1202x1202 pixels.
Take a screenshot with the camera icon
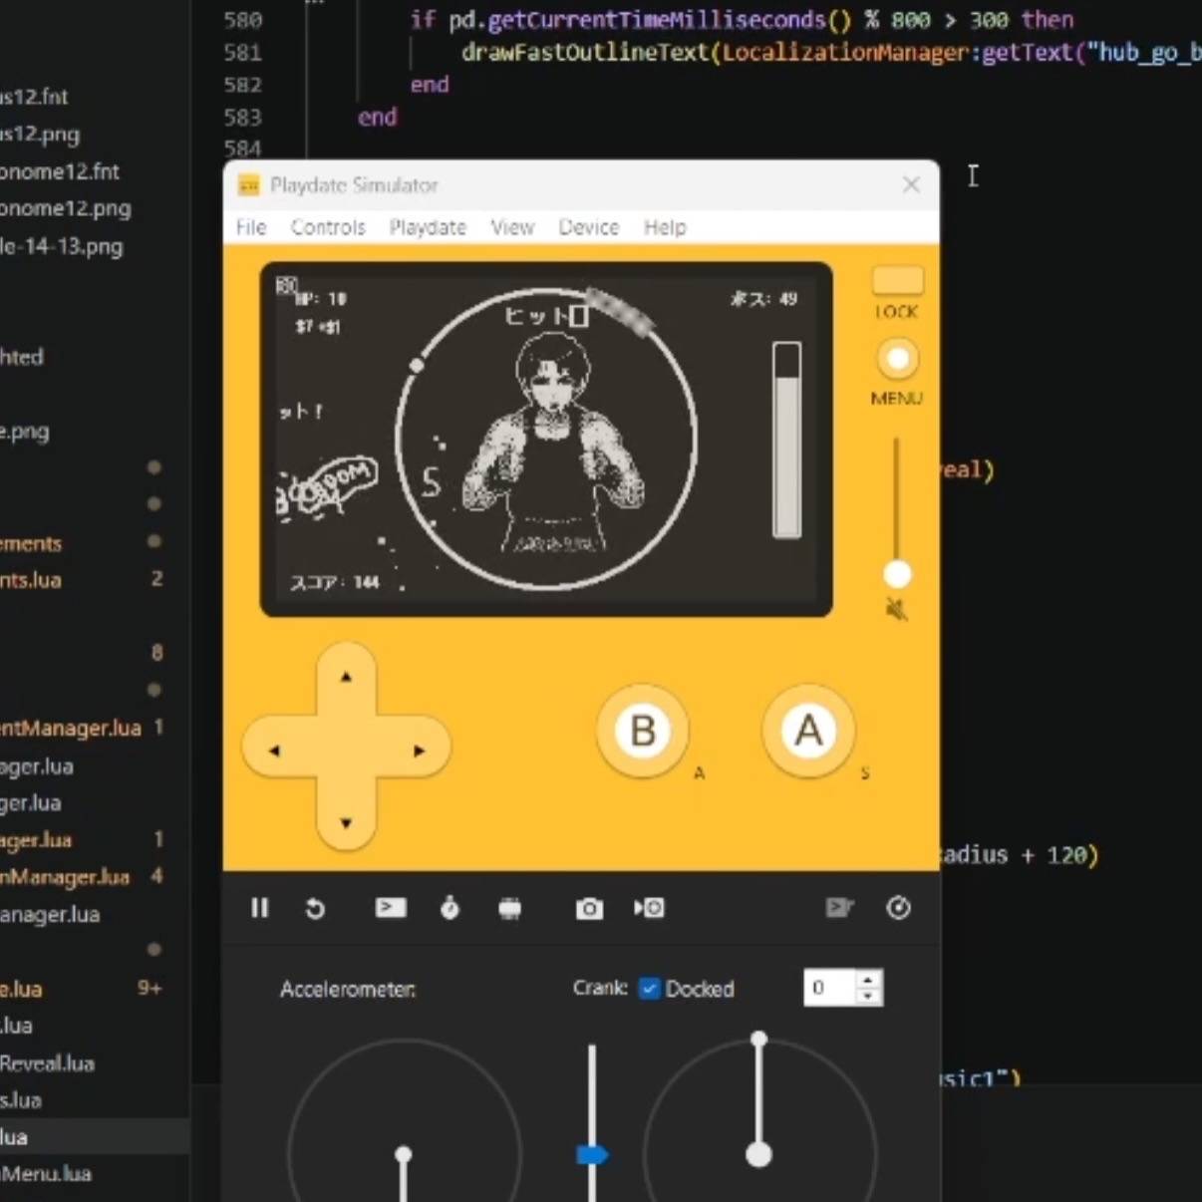tap(589, 908)
